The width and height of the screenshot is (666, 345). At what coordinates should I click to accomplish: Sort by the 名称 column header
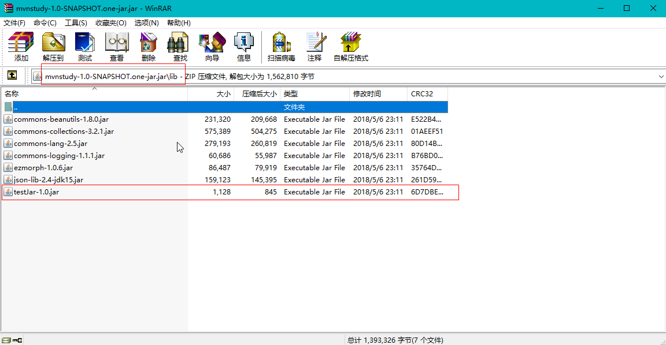[94, 93]
